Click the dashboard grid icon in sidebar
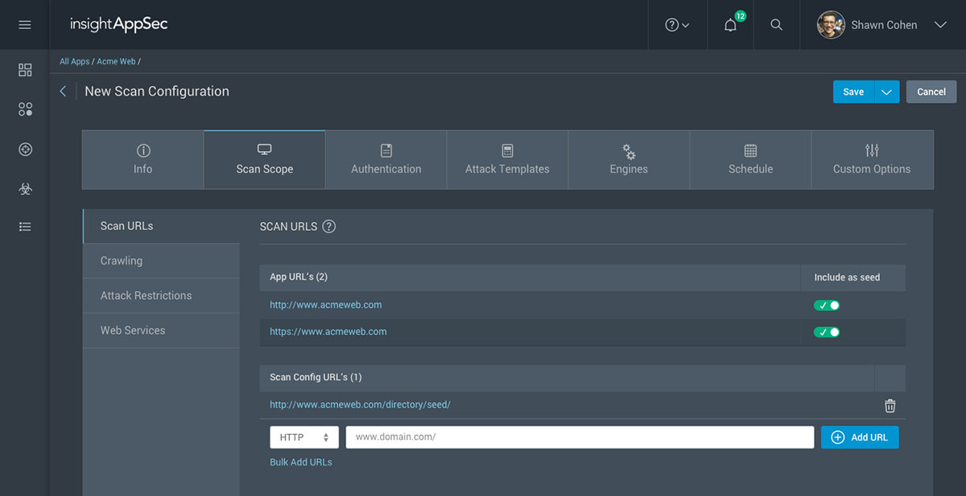 (25, 70)
